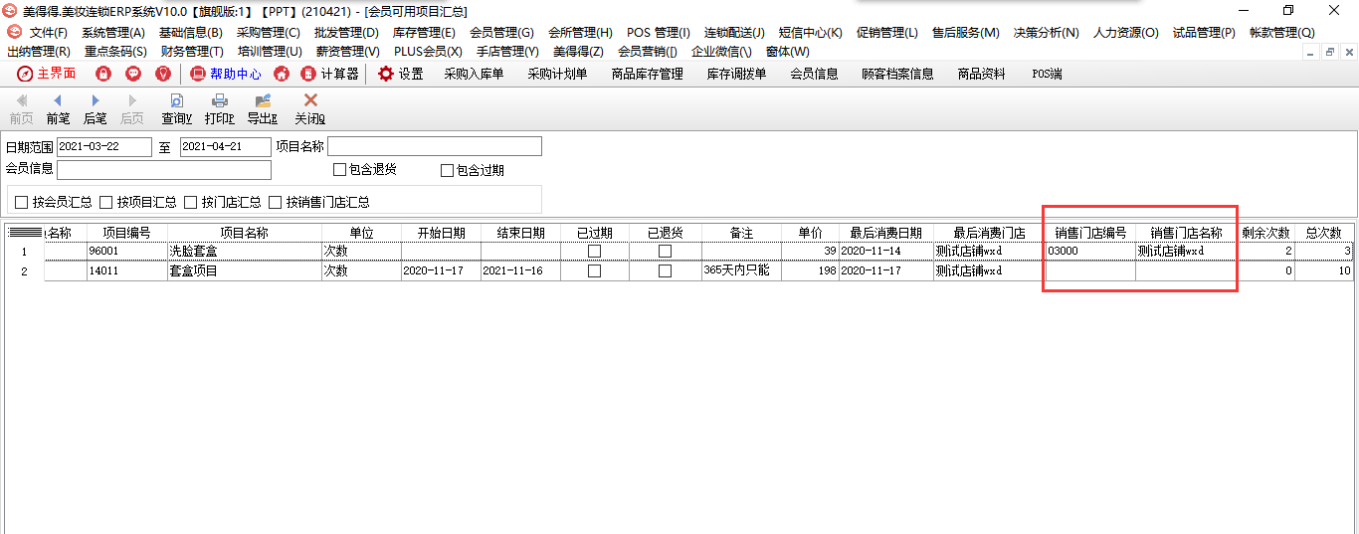Check 已过期 box for 套盒项目 row
Screen dimensions: 1359x534
594,270
